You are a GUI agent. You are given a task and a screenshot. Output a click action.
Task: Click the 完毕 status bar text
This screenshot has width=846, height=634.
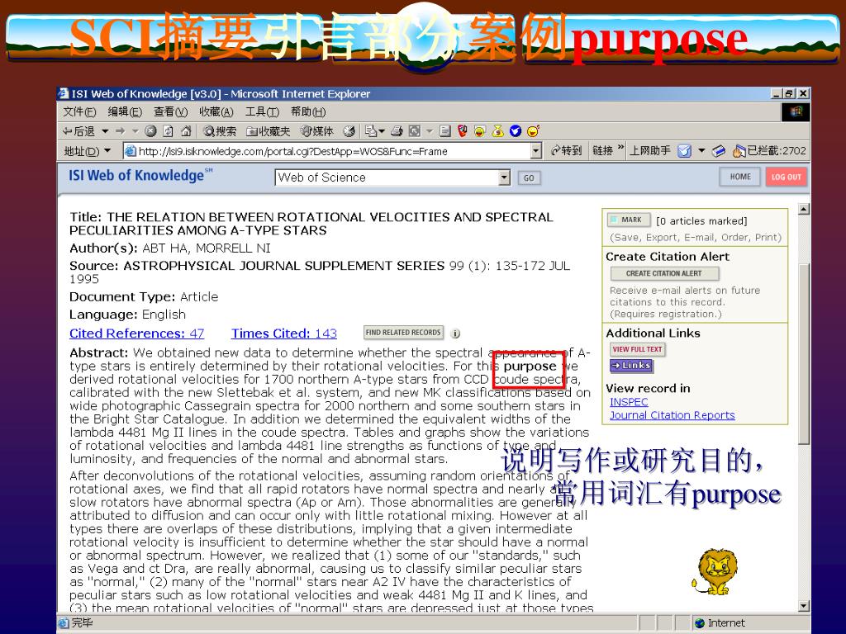coord(82,622)
